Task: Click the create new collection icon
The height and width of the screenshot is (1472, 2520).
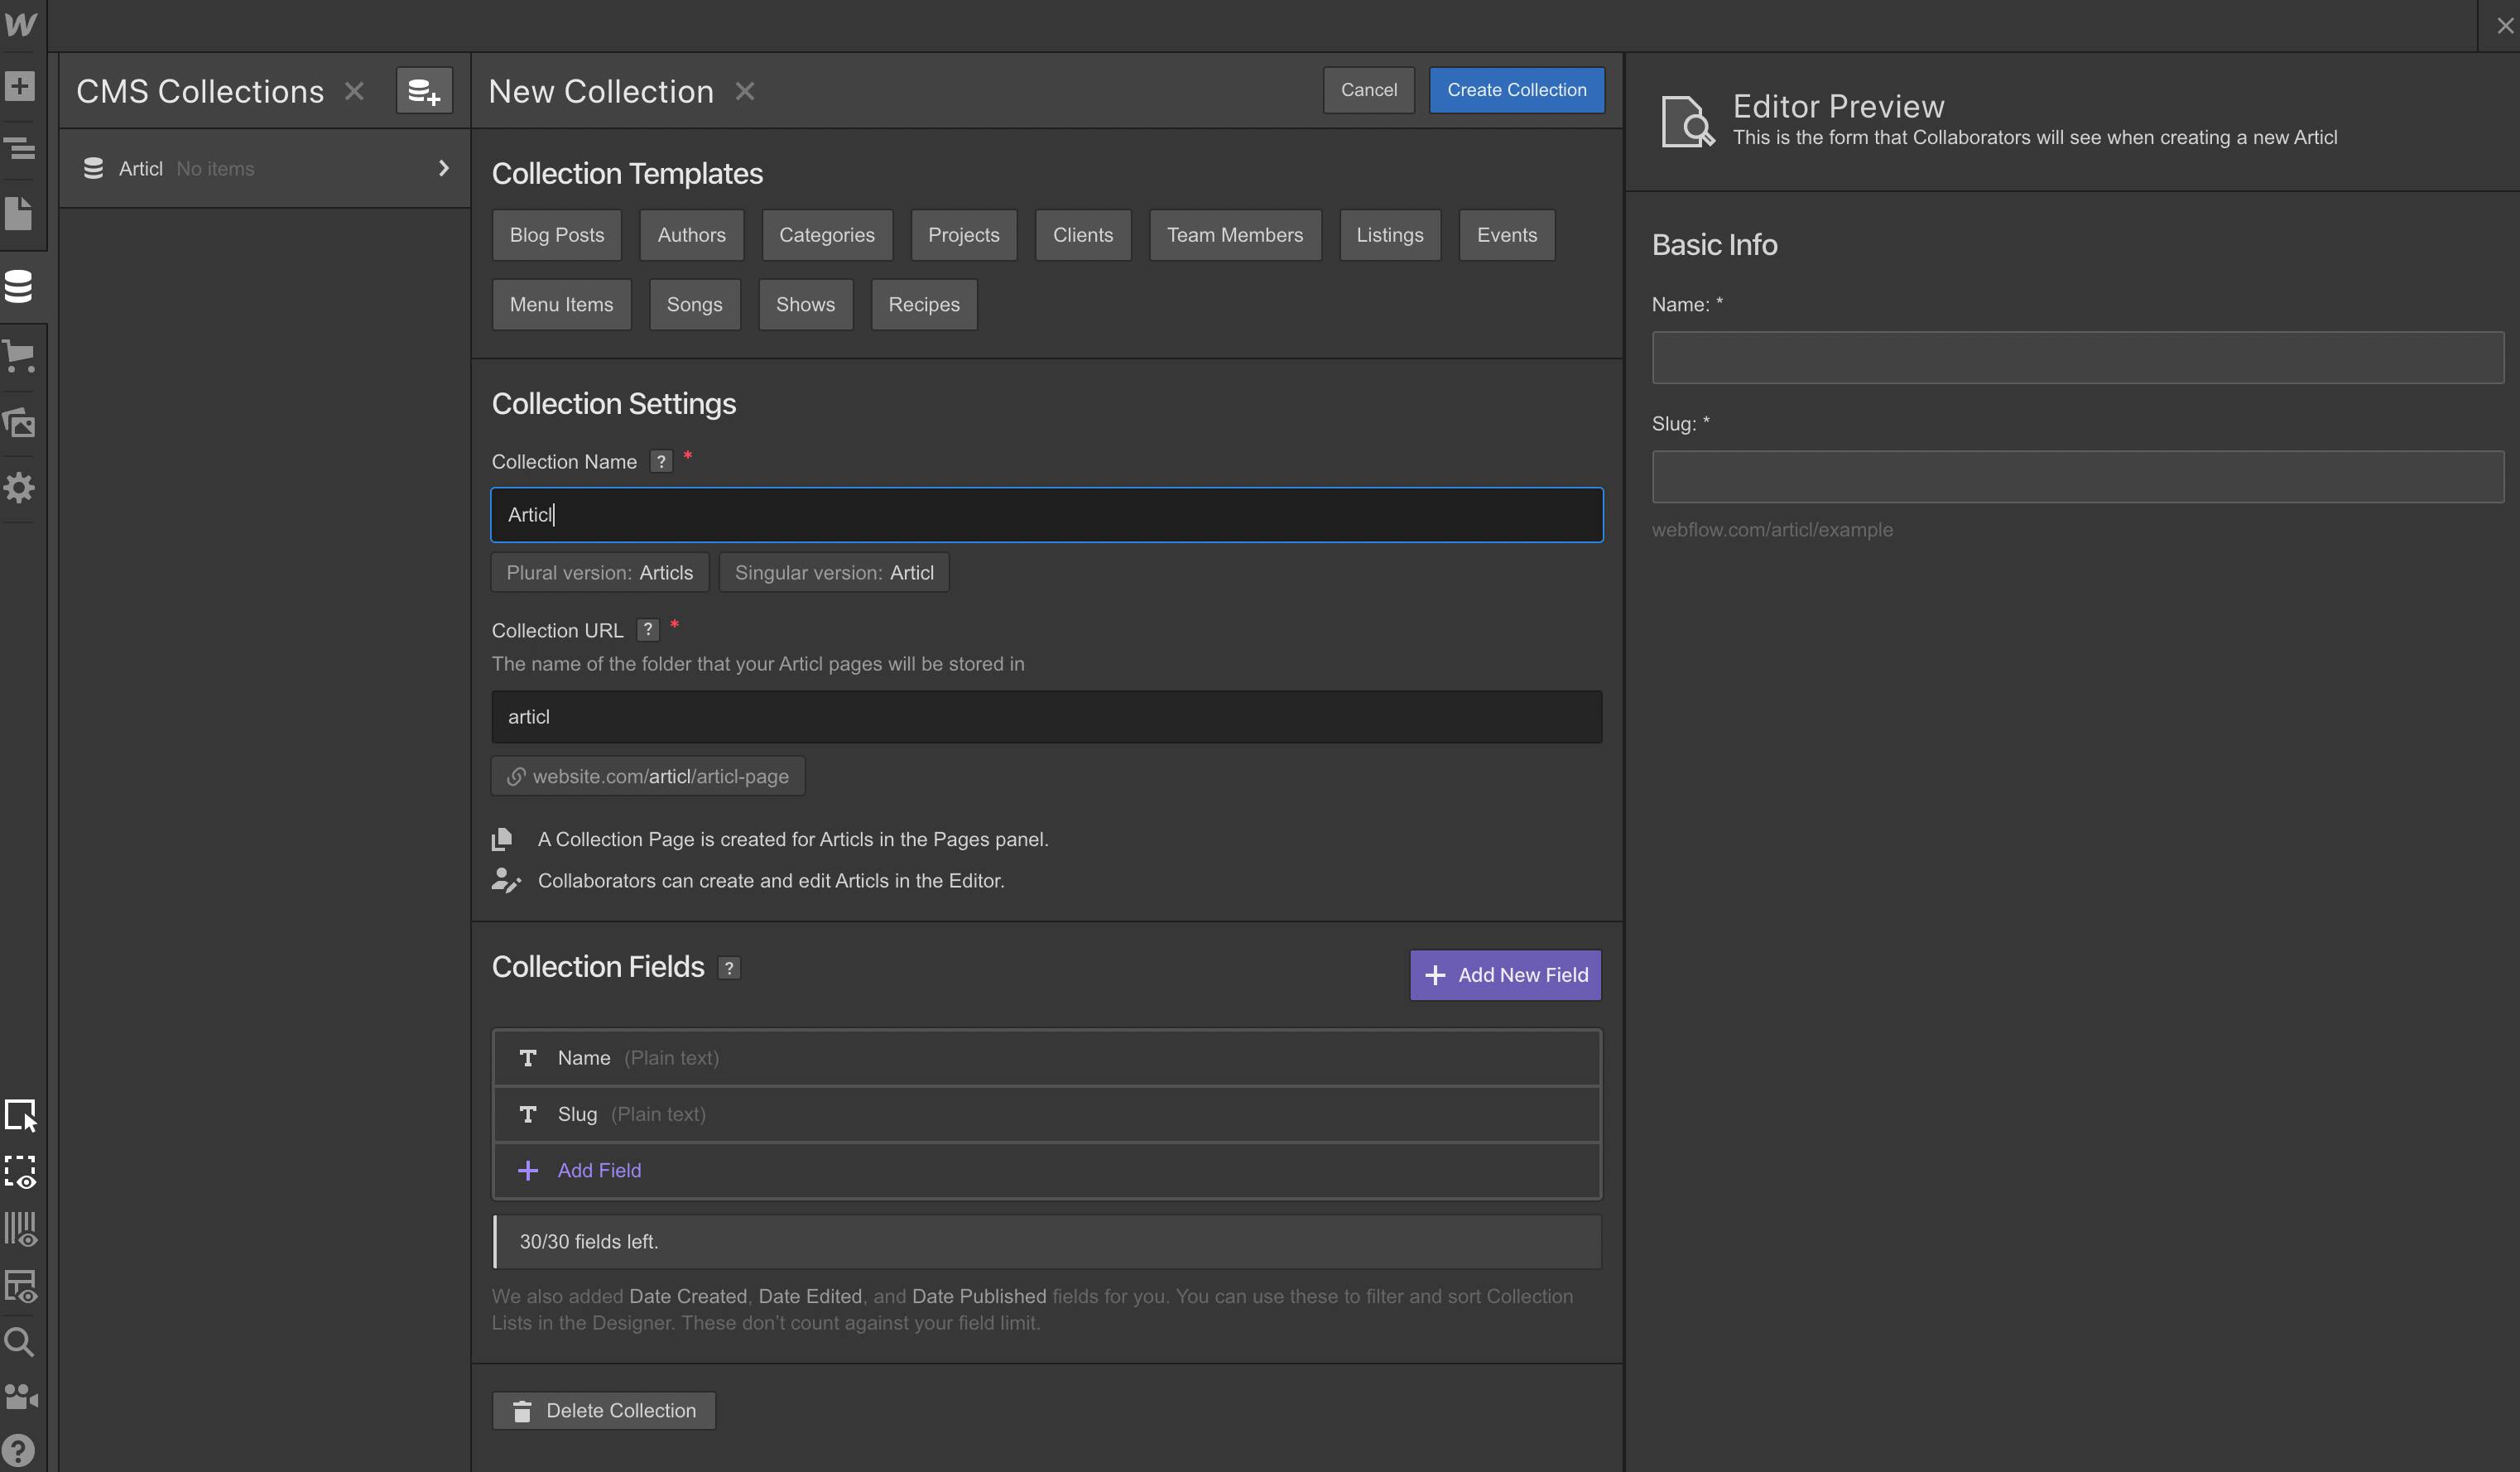Action: coord(424,91)
